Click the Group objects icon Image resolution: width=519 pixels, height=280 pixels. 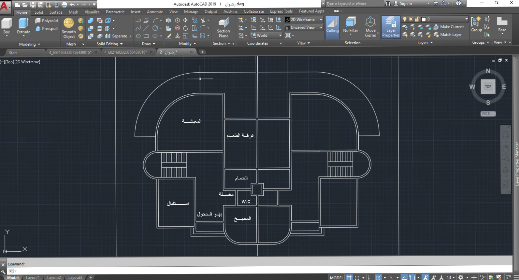tap(476, 24)
